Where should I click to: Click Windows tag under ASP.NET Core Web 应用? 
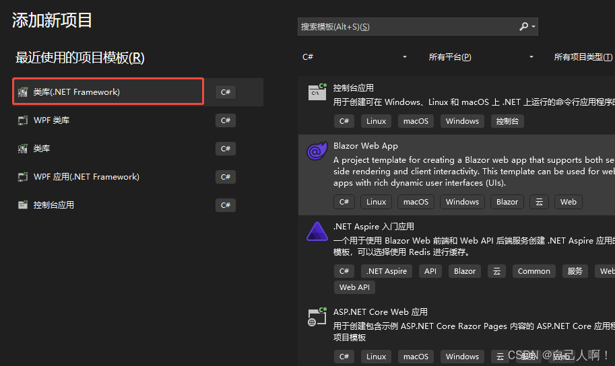[x=462, y=357]
